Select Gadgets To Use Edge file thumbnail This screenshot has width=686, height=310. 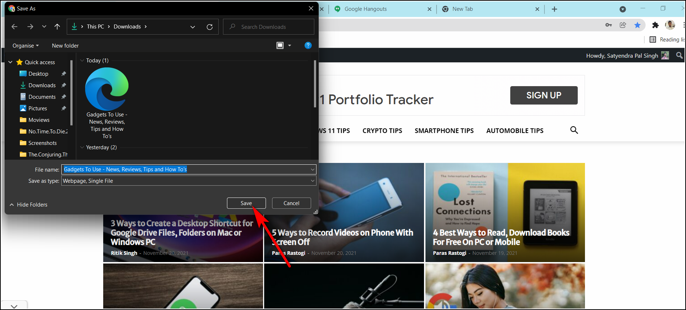(x=107, y=103)
